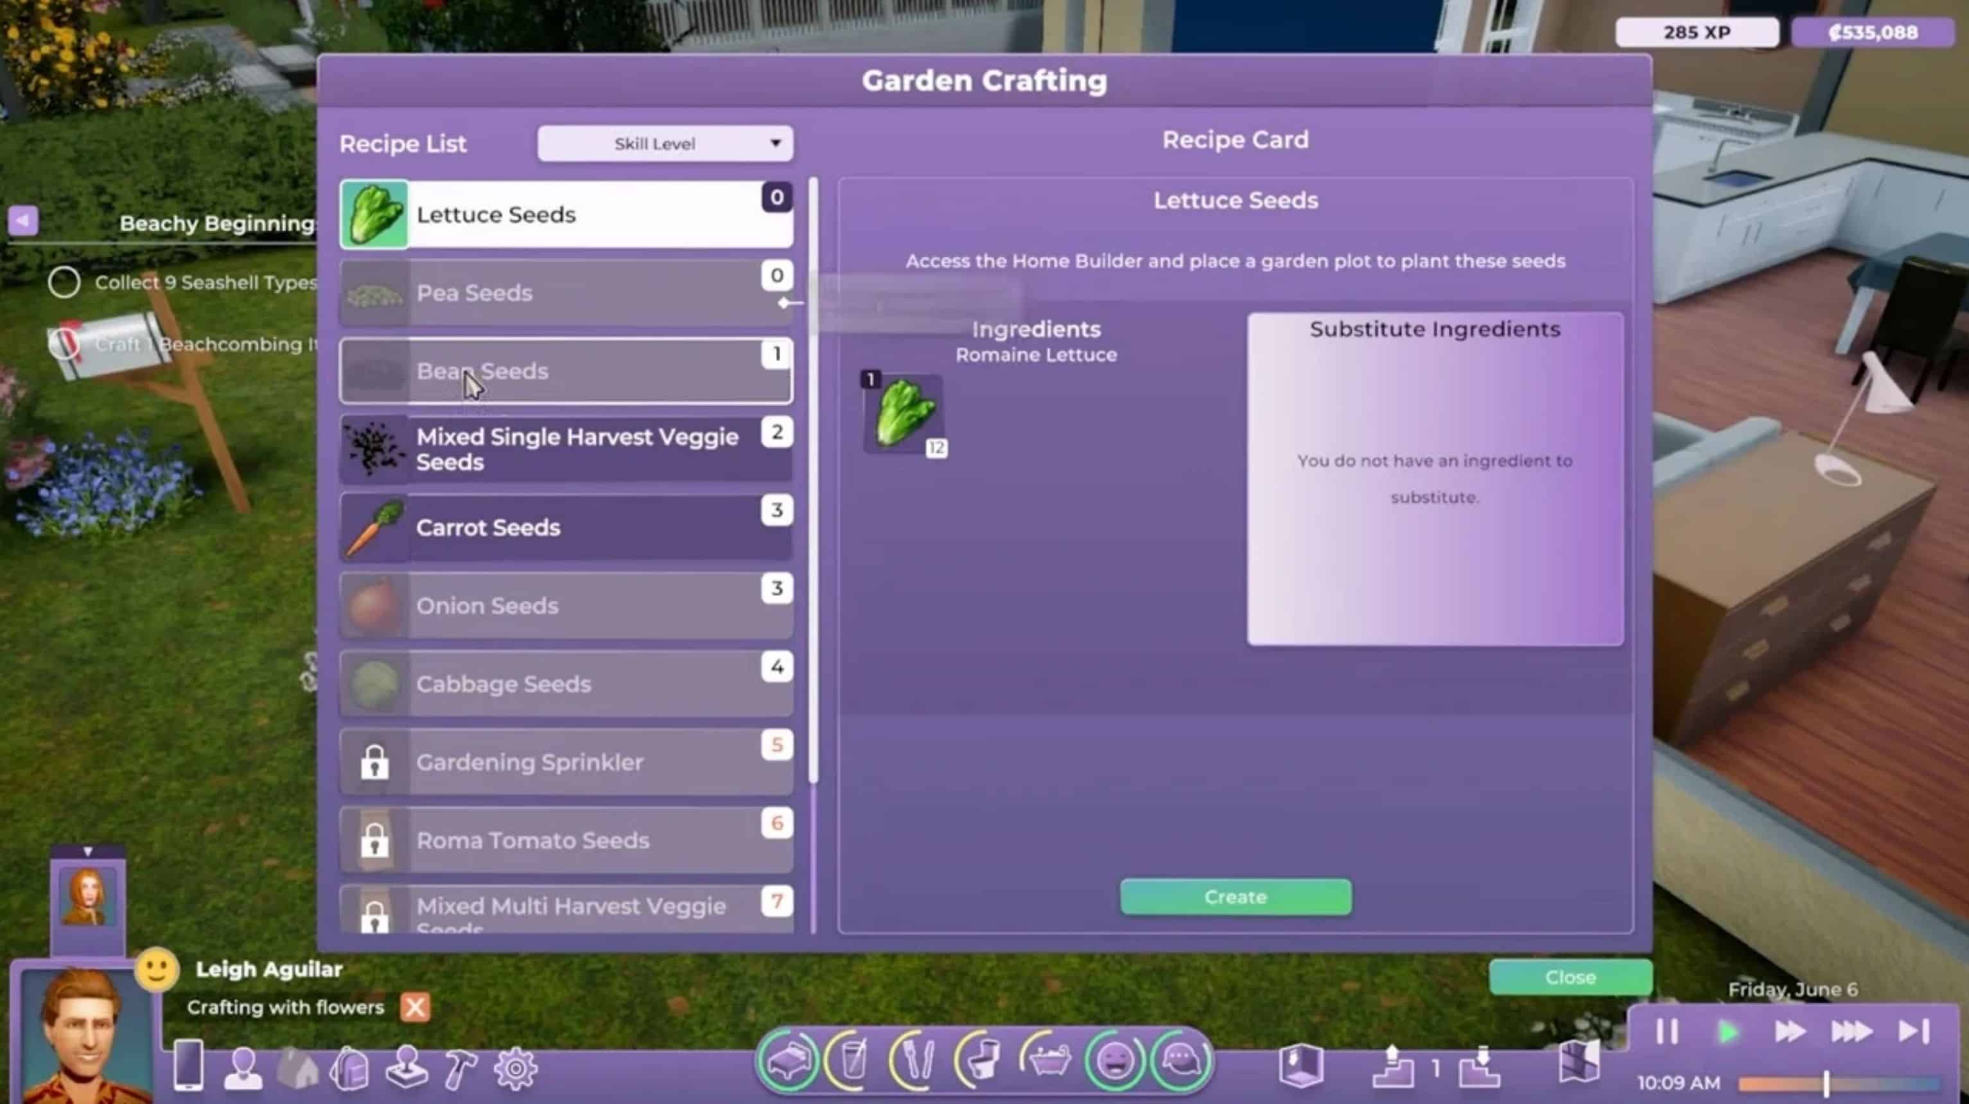Select the Pea Seeds recipe
This screenshot has width=1969, height=1104.
coord(566,293)
